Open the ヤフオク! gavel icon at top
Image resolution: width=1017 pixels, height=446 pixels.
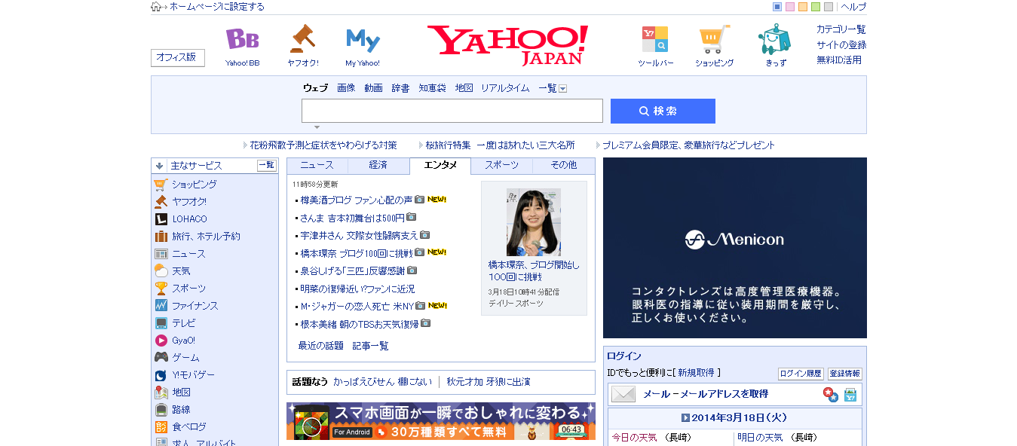point(302,38)
